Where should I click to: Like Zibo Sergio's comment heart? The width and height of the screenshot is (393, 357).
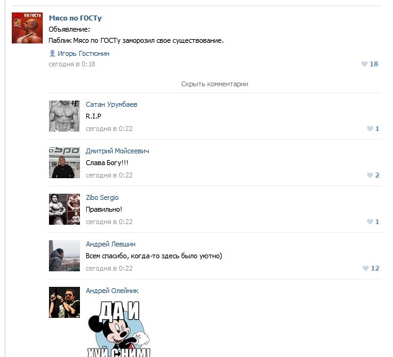coord(373,222)
